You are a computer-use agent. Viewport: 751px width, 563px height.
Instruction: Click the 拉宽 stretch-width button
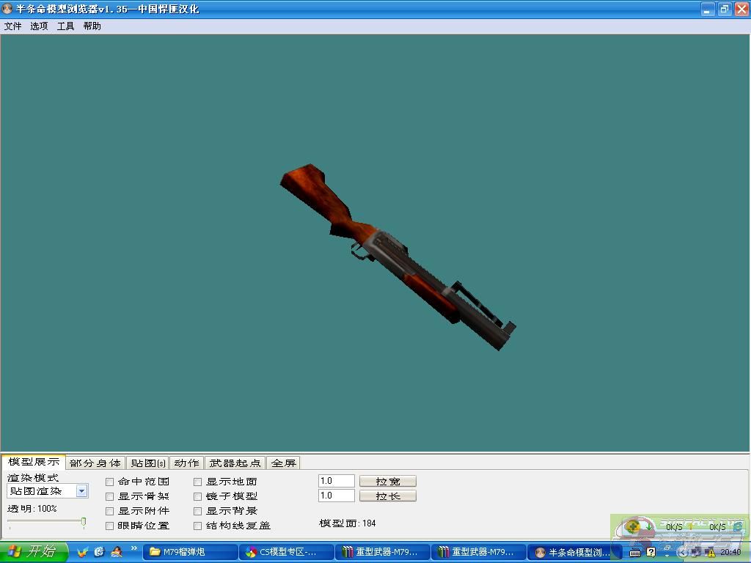pos(387,481)
